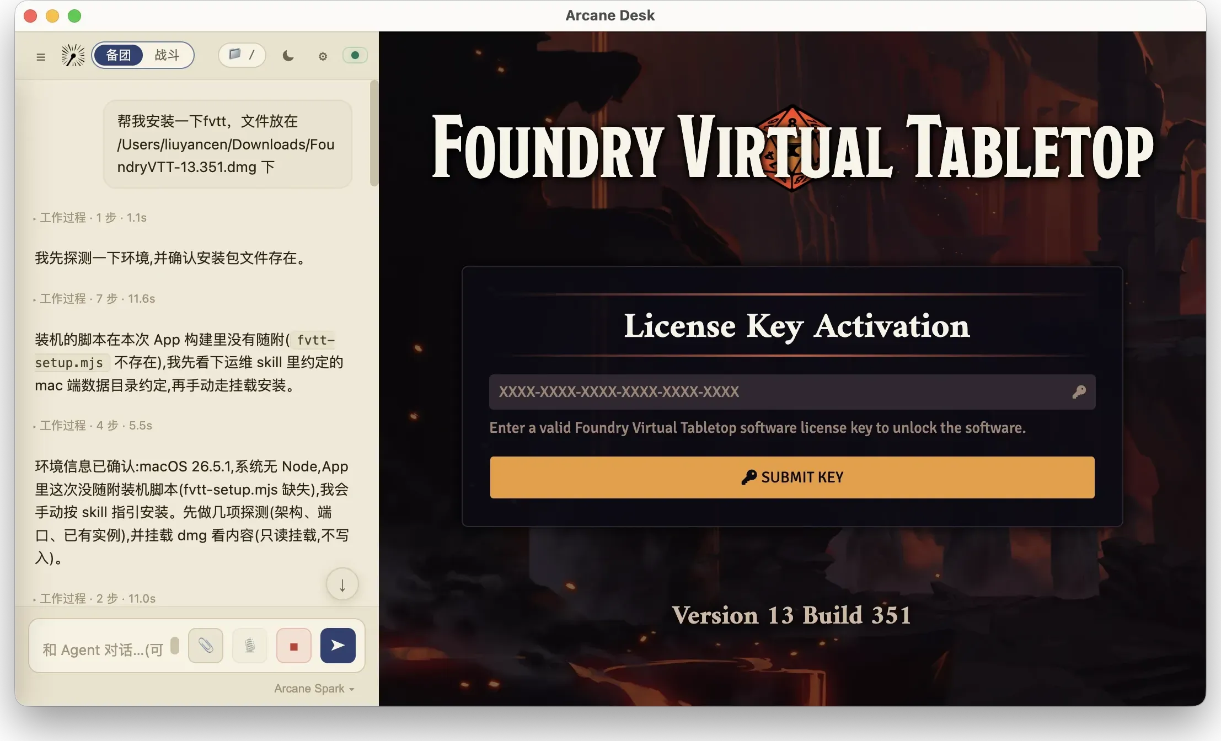Open the hamburger menu in sidebar header

(41, 56)
